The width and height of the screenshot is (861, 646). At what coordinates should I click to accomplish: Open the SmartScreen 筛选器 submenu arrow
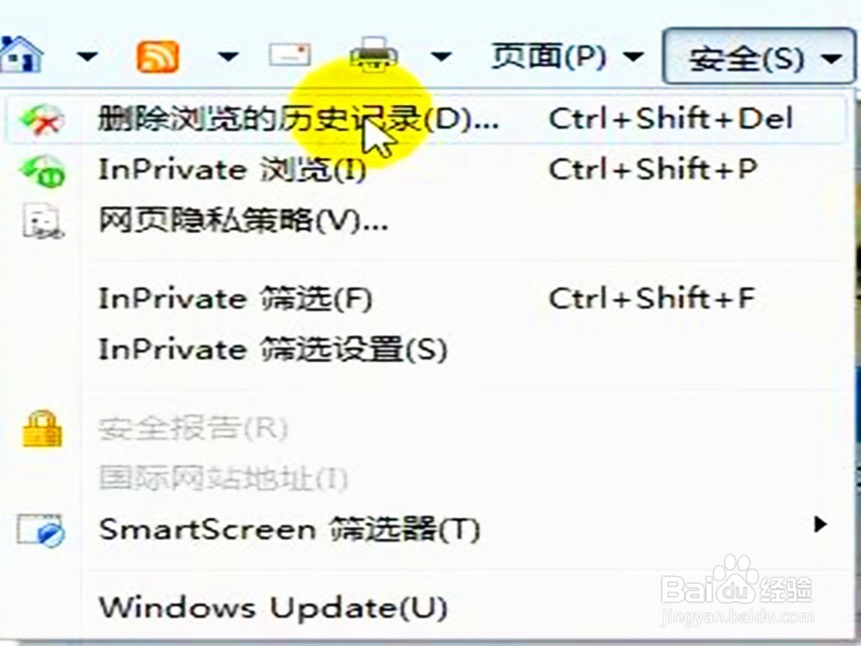(x=820, y=525)
